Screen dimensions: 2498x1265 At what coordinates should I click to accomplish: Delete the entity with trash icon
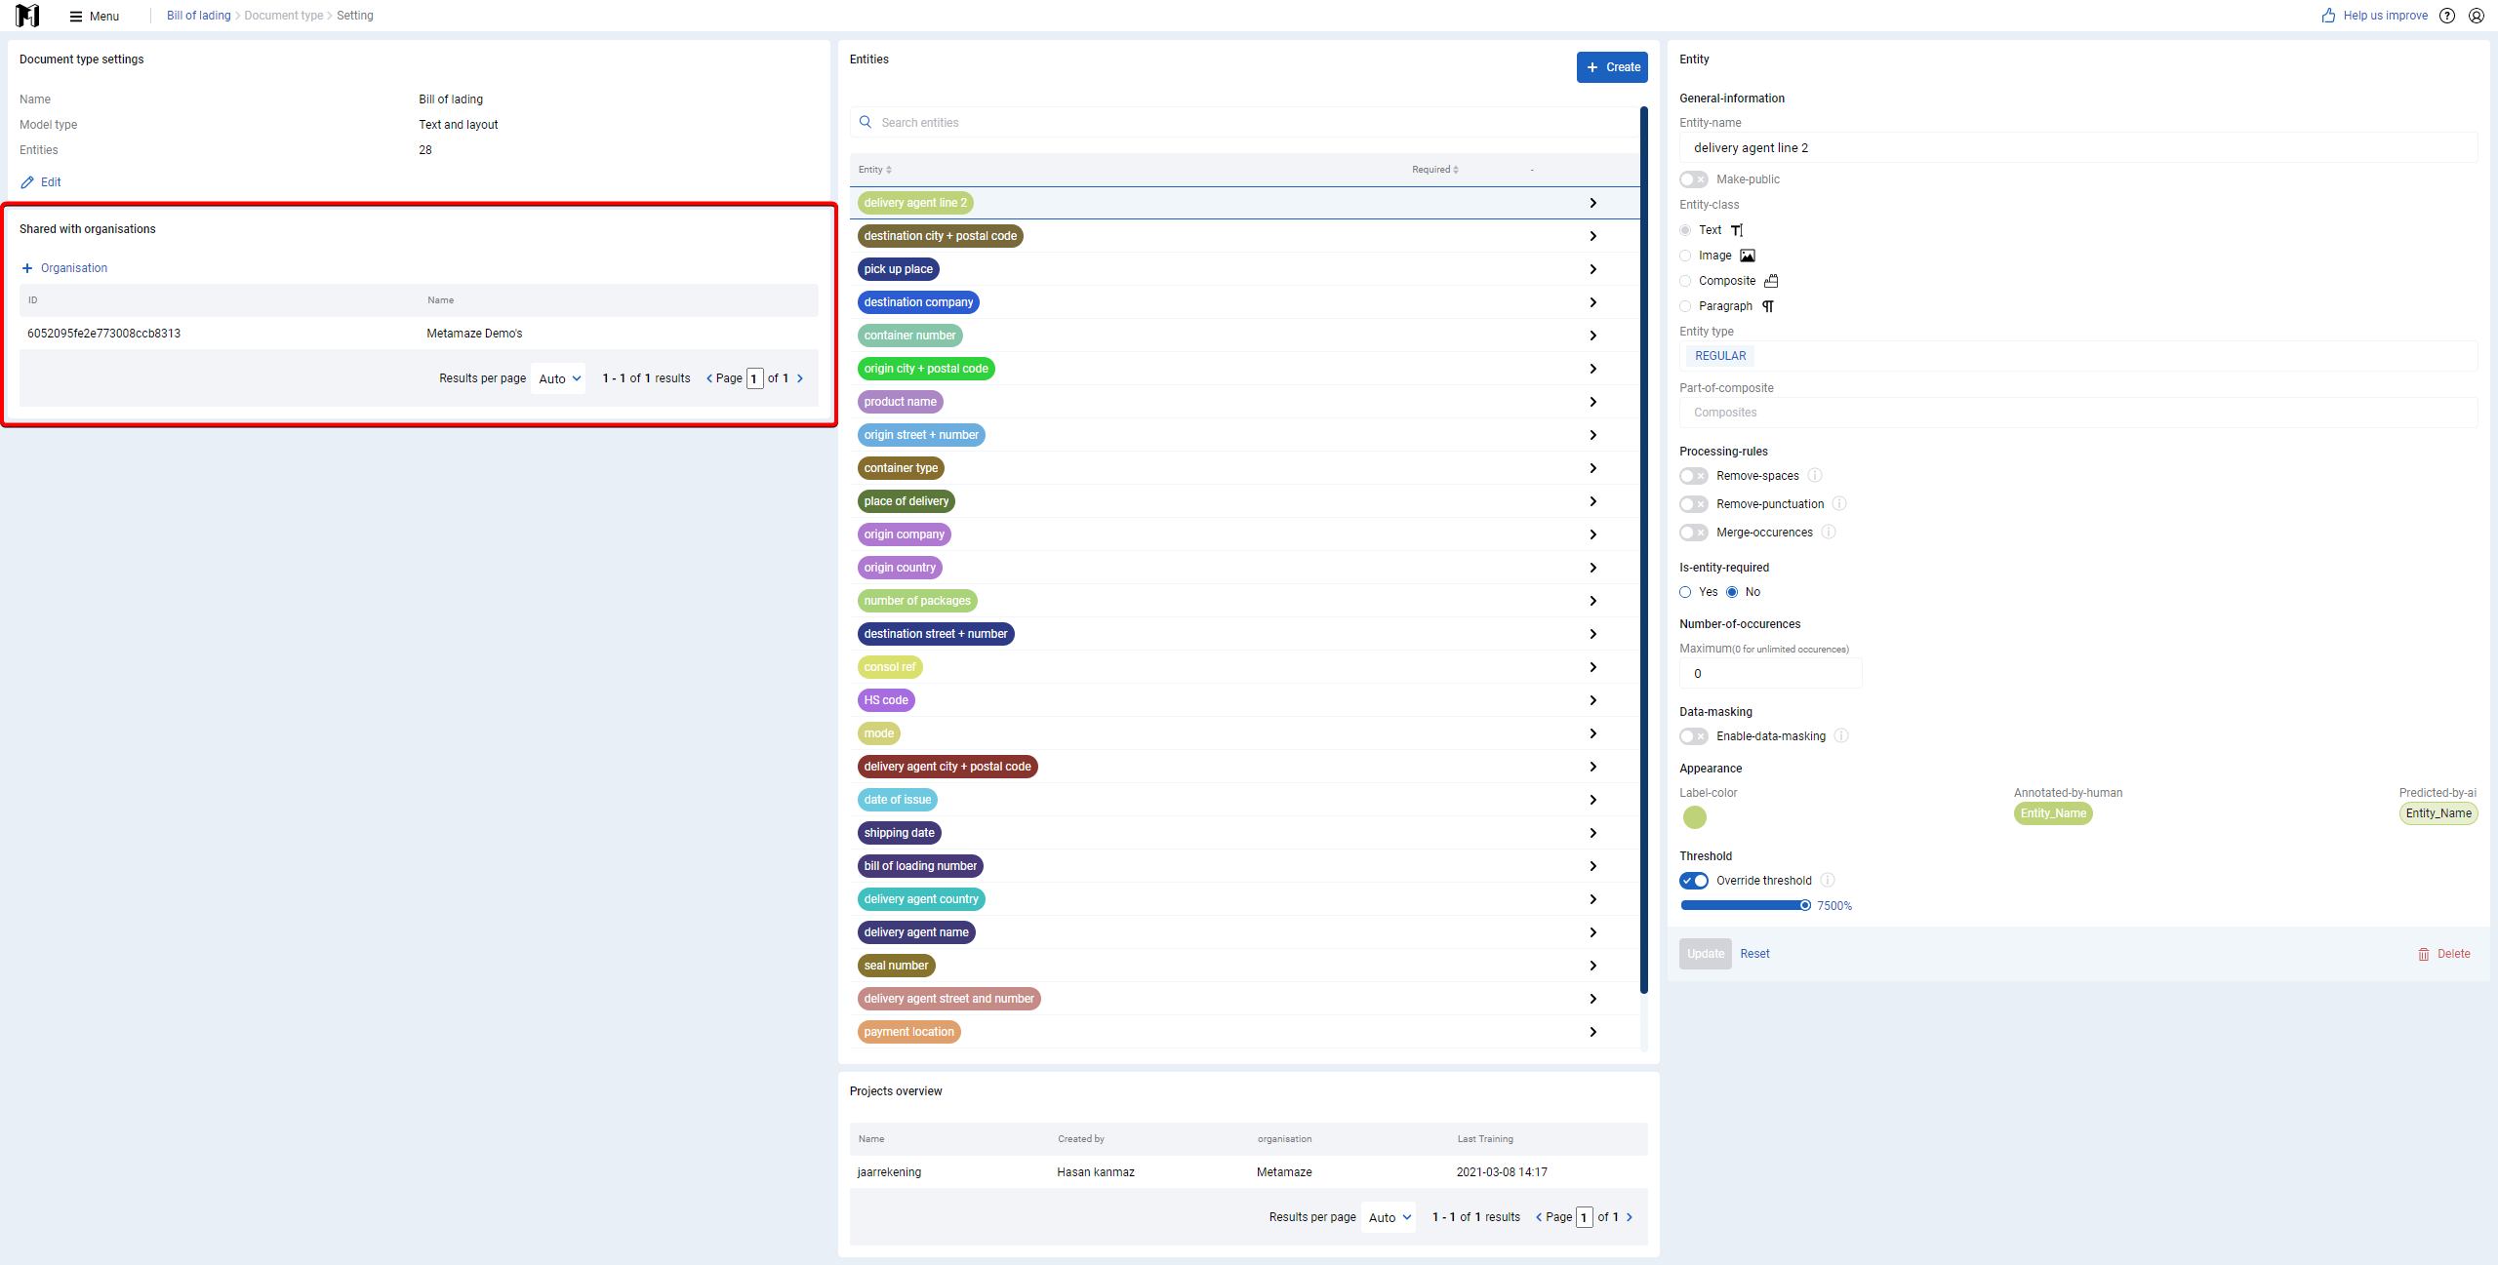click(2443, 954)
